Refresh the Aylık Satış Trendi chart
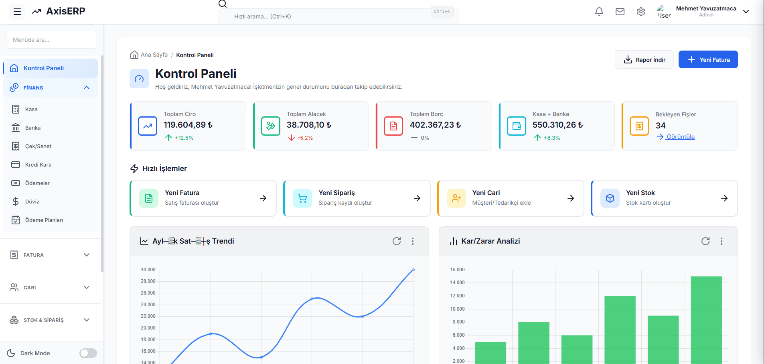Screen dimensions: 764x364 pyautogui.click(x=397, y=241)
